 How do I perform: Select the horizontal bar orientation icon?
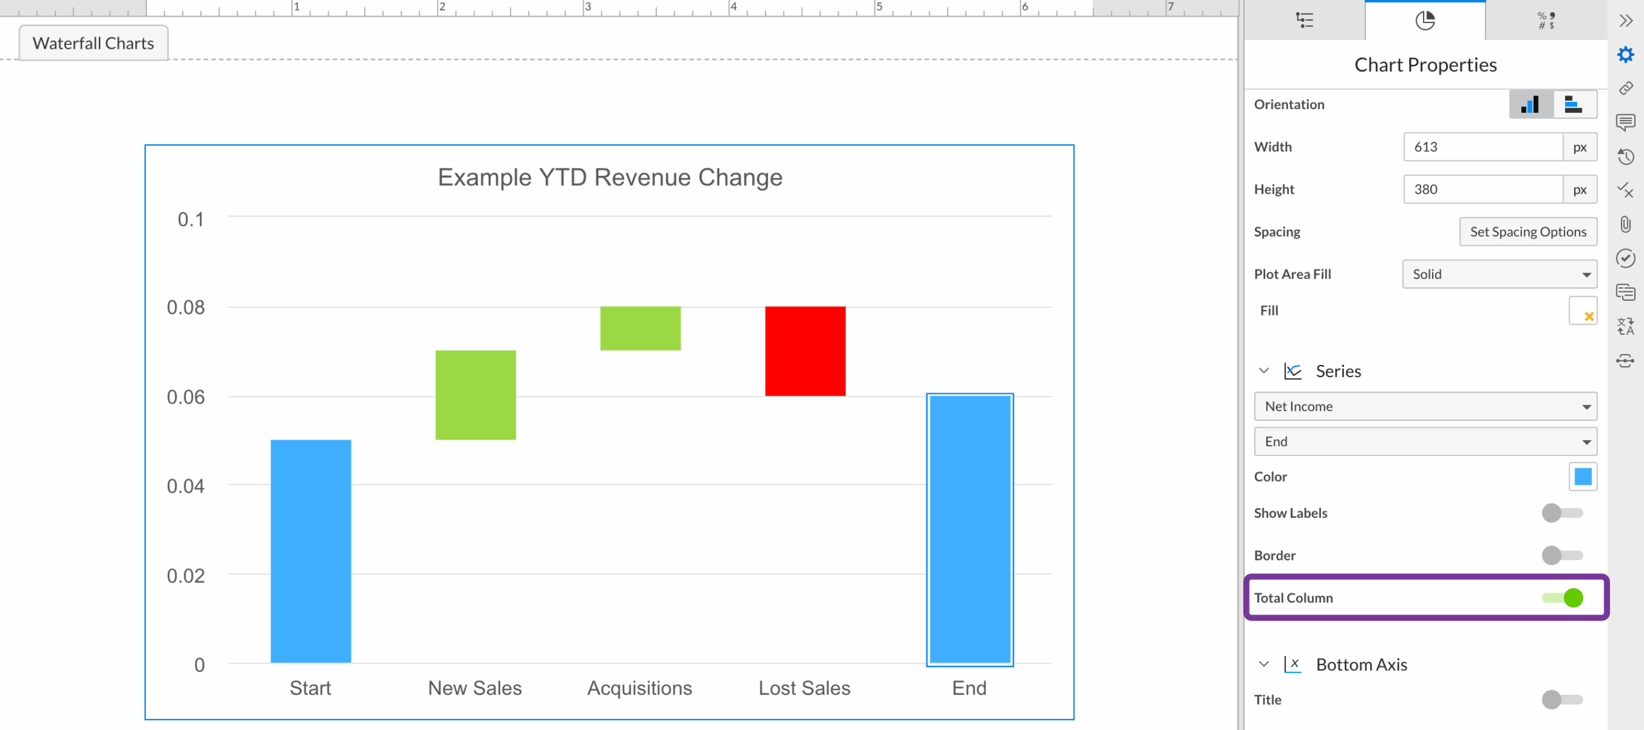[1574, 105]
